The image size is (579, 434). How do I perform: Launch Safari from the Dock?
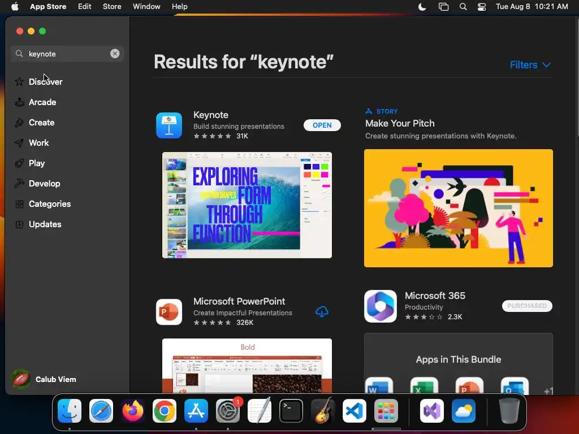click(x=101, y=411)
